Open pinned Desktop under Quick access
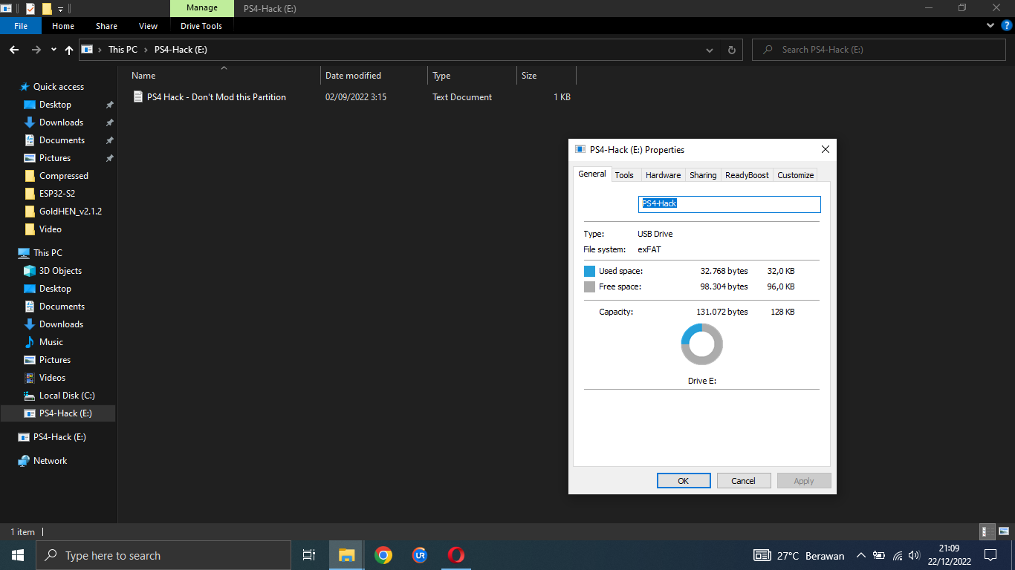Viewport: 1015px width, 570px height. (x=55, y=105)
